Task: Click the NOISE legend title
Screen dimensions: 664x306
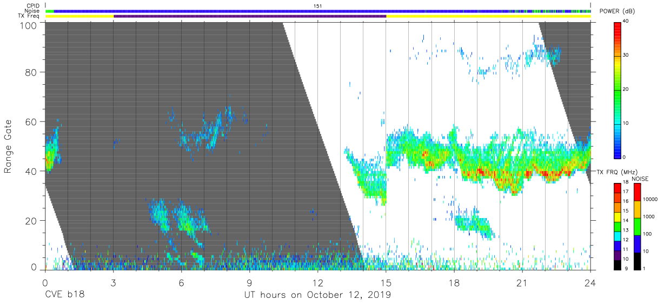Action: click(x=641, y=179)
